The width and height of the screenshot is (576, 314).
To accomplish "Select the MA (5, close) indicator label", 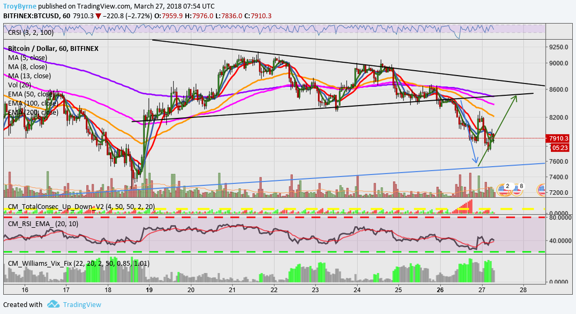I will pyautogui.click(x=27, y=58).
